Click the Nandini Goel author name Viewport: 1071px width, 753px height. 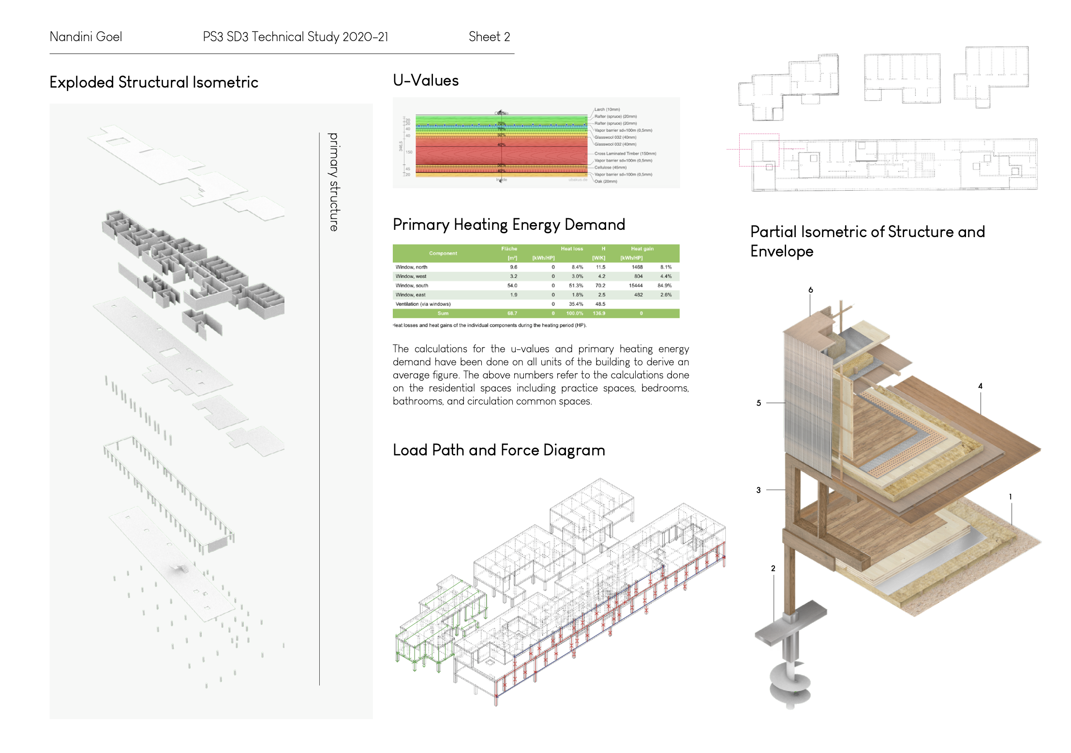pos(86,37)
